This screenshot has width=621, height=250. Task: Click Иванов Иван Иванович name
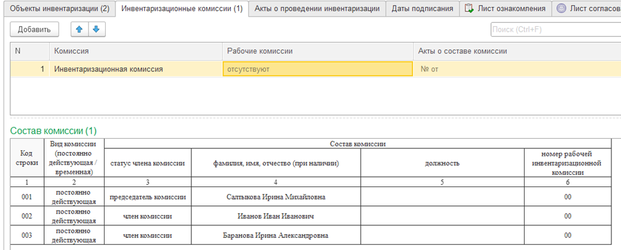tap(275, 216)
